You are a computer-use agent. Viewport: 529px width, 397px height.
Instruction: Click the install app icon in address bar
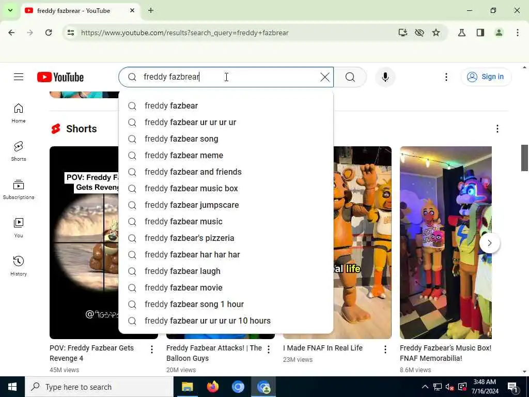coord(402,33)
